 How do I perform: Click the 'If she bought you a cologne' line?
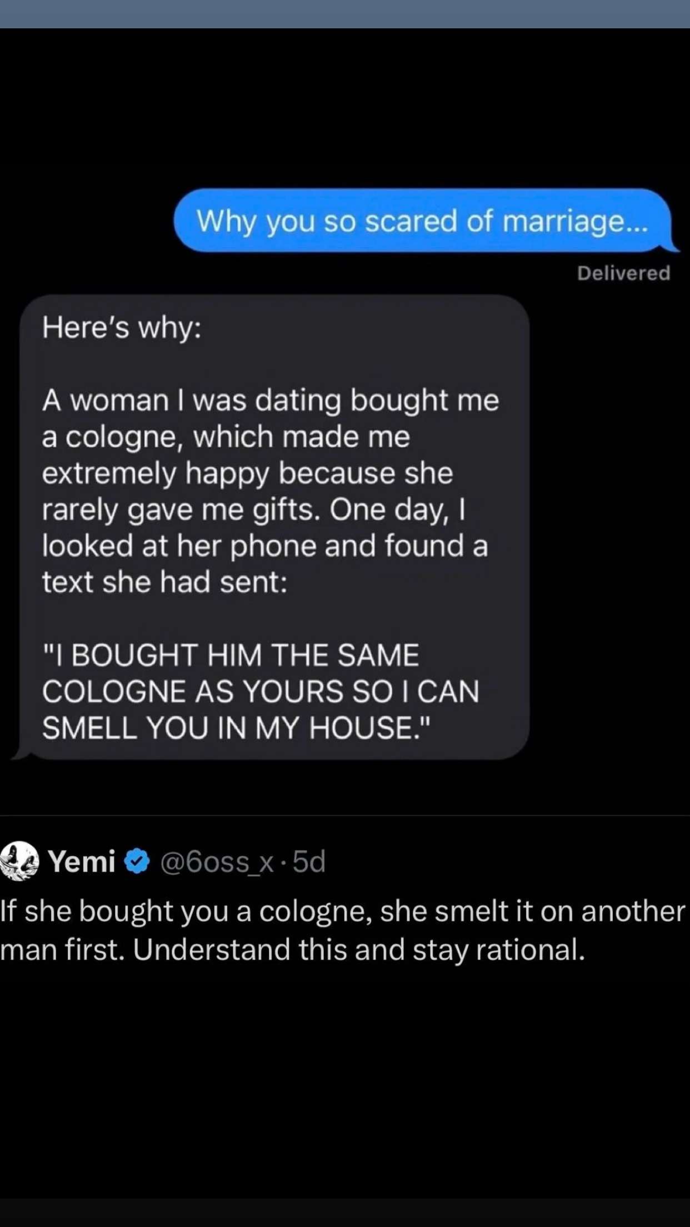pyautogui.click(x=342, y=911)
